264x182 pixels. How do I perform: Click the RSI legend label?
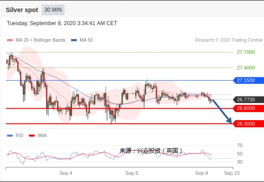tap(20, 135)
